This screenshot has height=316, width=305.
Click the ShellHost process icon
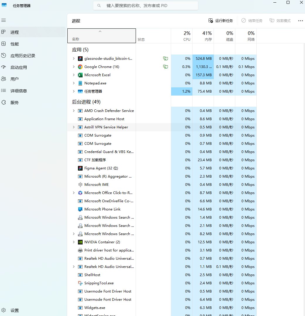coord(80,275)
